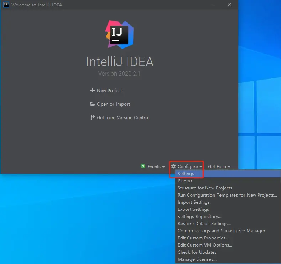Click the Configure gear icon
281x264 pixels.
(173, 166)
